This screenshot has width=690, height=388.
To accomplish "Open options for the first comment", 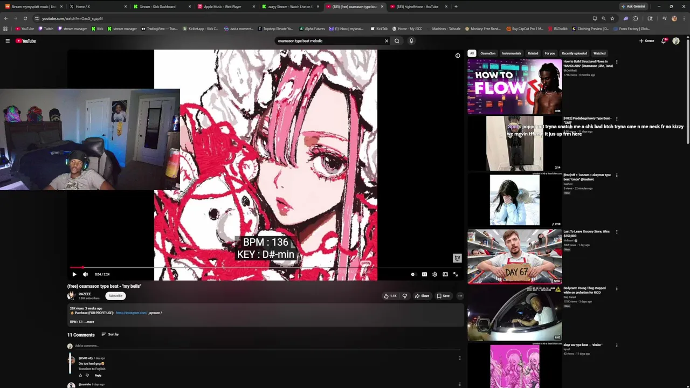I will [460, 358].
